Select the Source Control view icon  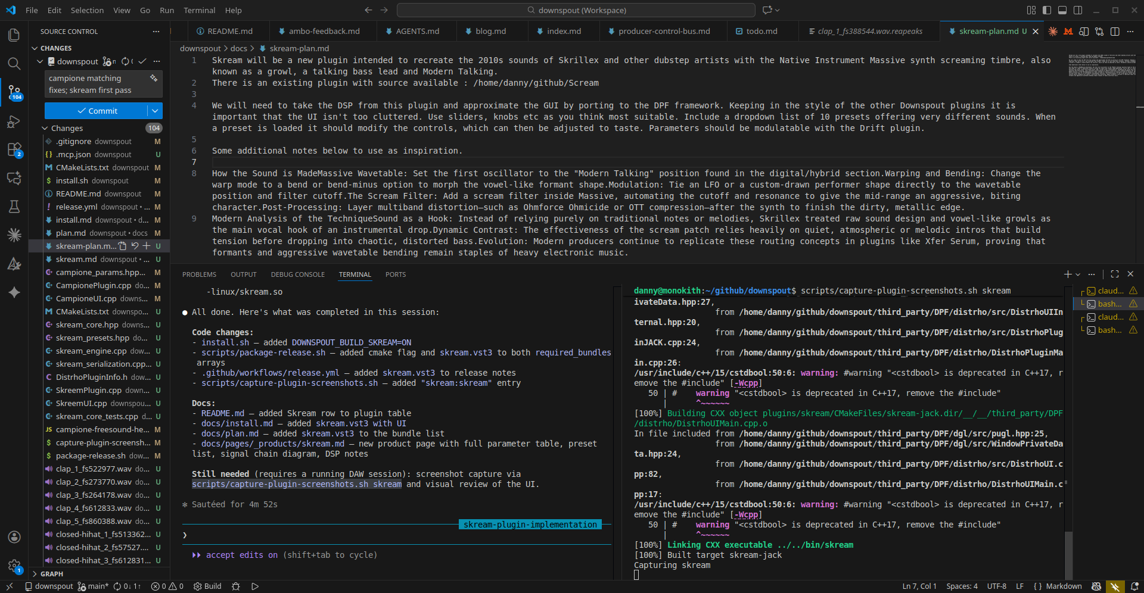[x=14, y=92]
